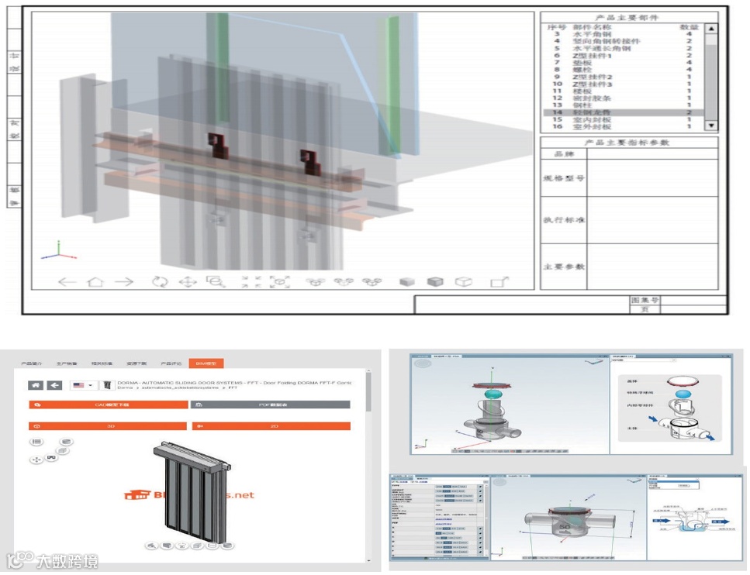Select parts row 10 Z型挂件3
The height and width of the screenshot is (575, 750).
click(624, 84)
